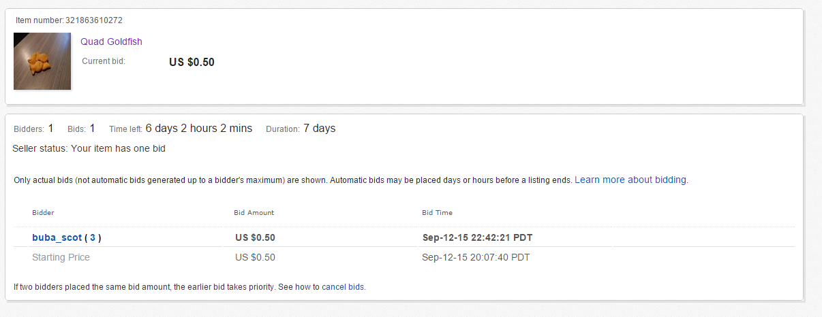Select the 7 days duration value
Image resolution: width=822 pixels, height=317 pixels.
319,128
